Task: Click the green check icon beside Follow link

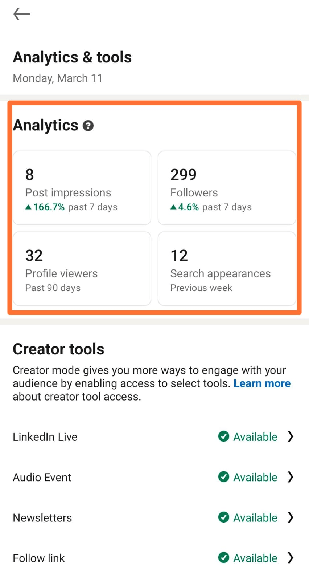Action: (x=224, y=558)
